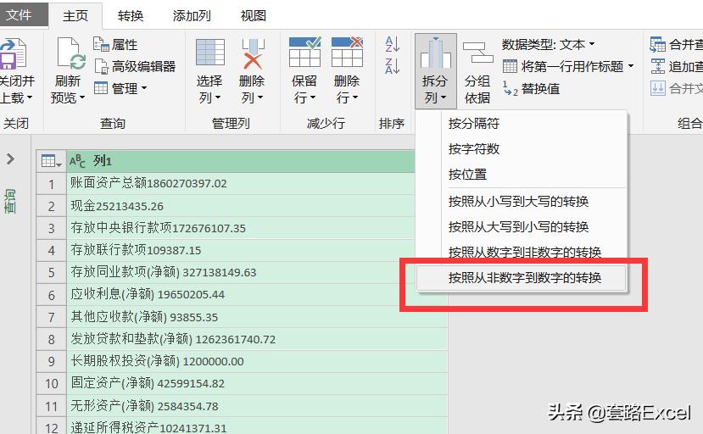
Task: Switch to the Home (主页) tab
Action: coord(75,16)
